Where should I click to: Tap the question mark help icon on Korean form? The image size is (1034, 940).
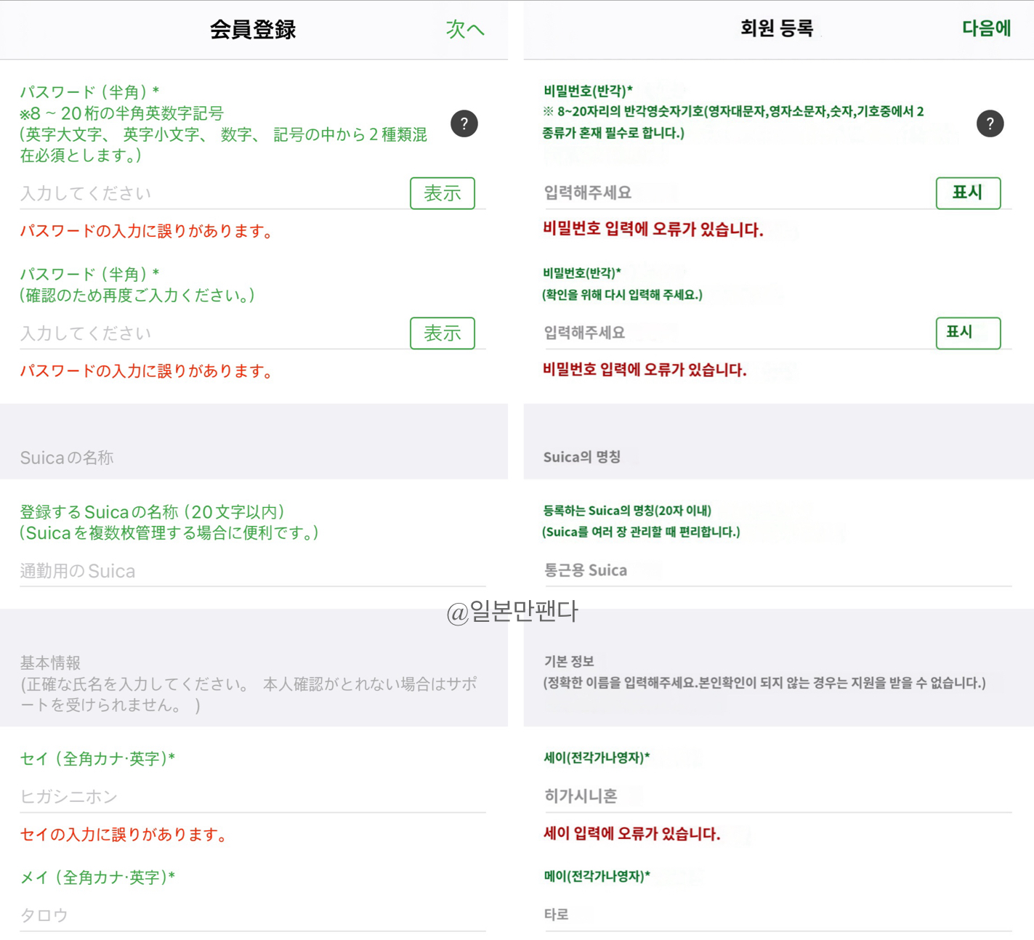(989, 123)
